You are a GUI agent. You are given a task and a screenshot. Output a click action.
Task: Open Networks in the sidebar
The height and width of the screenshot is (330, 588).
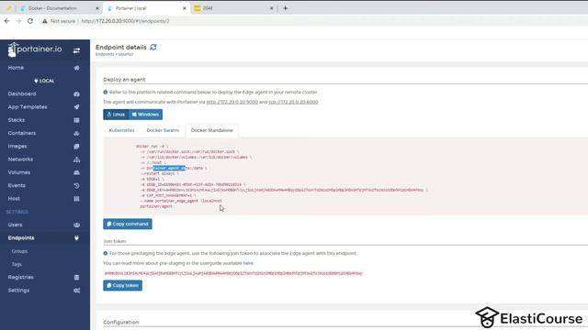(x=20, y=159)
